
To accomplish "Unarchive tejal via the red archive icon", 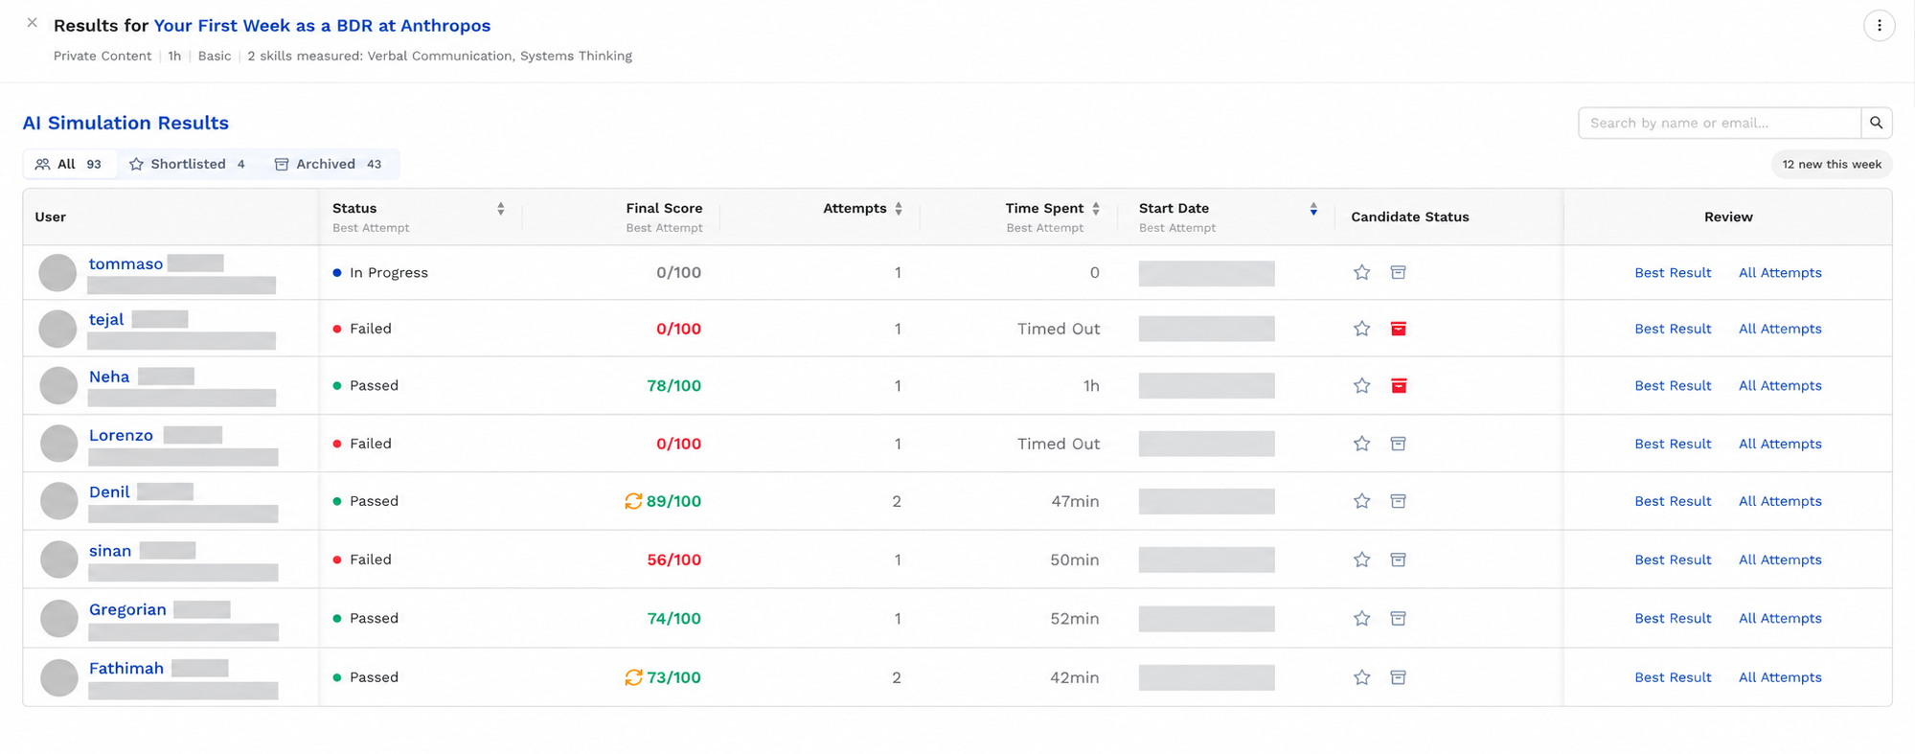I will (x=1398, y=329).
